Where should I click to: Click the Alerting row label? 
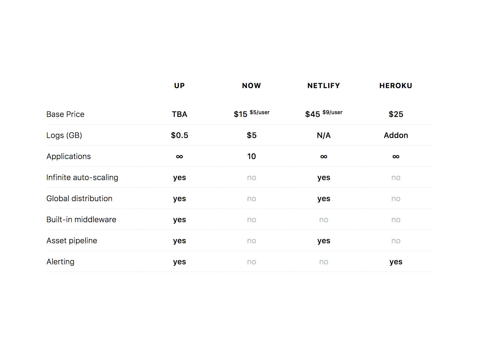click(60, 262)
